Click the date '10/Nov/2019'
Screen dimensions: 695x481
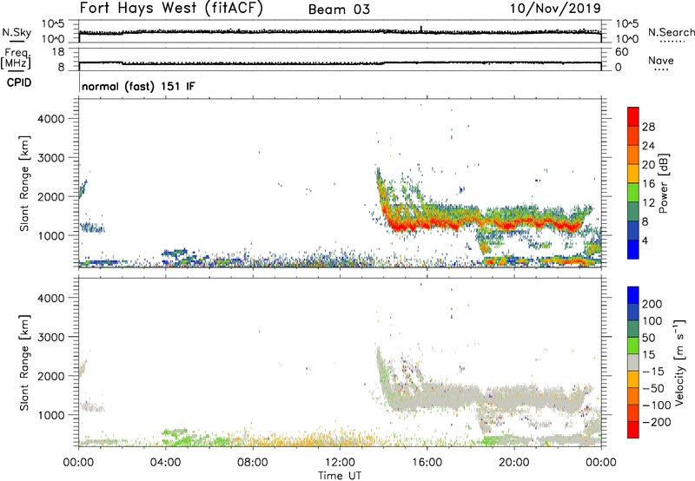tap(555, 8)
